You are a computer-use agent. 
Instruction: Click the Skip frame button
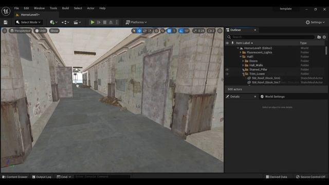(99, 22)
